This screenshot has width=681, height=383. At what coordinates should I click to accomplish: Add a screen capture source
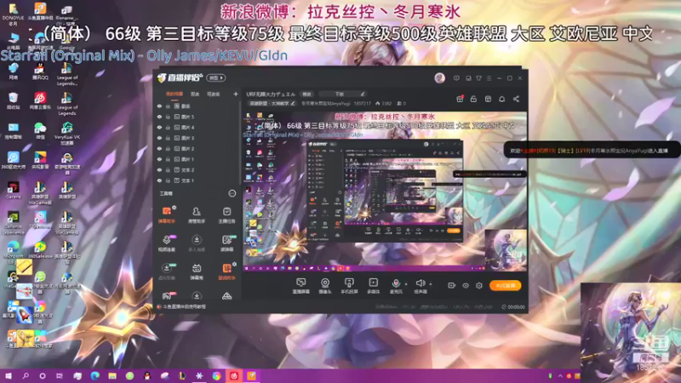[x=300, y=286]
